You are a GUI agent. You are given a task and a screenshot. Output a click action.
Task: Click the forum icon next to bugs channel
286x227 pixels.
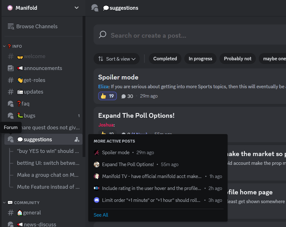(11, 116)
